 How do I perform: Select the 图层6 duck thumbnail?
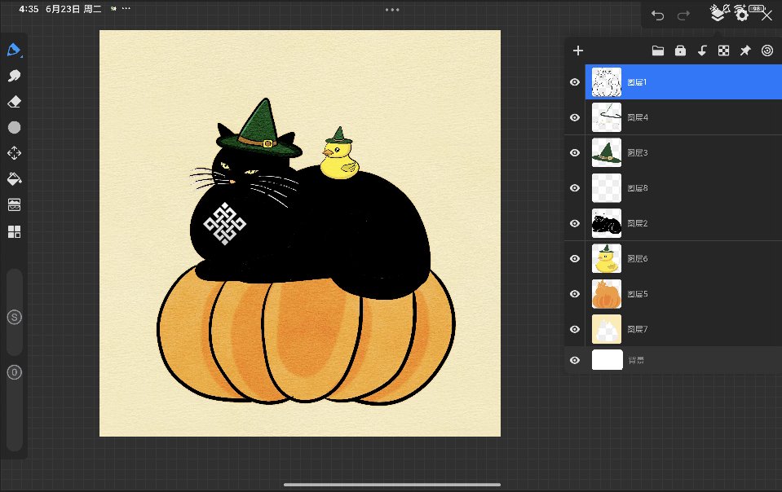pyautogui.click(x=607, y=258)
